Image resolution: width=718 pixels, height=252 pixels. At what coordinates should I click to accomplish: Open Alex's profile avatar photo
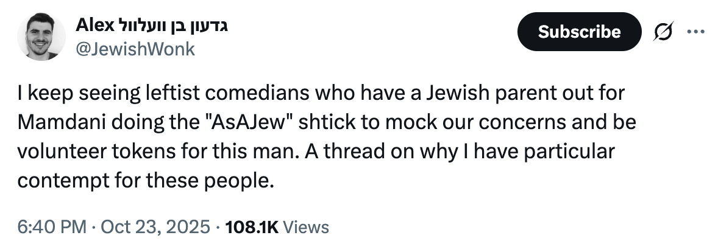click(x=41, y=37)
